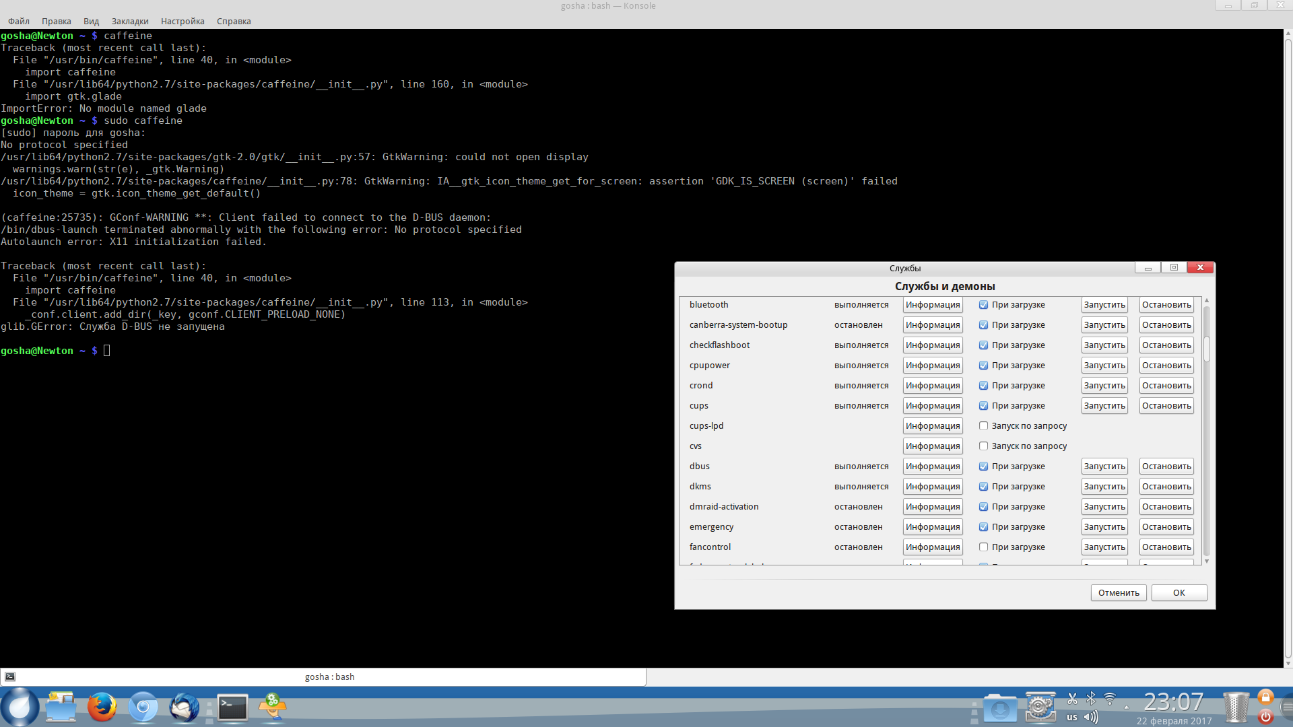Click Остановить for the dbus service
1293x727 pixels.
pos(1166,466)
